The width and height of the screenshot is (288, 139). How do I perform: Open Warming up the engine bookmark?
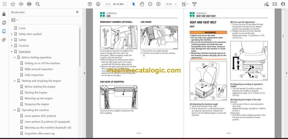pos(39,98)
